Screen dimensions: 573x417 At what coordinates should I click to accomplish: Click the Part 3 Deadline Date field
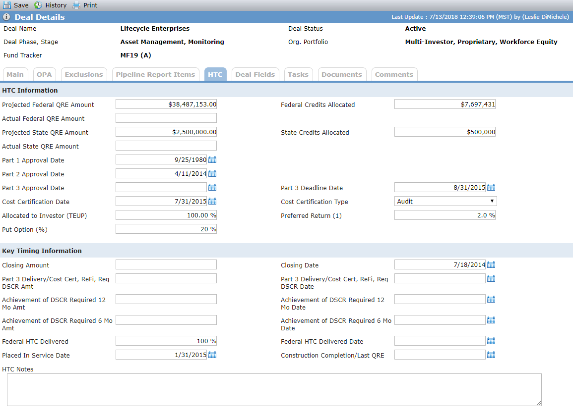point(440,188)
